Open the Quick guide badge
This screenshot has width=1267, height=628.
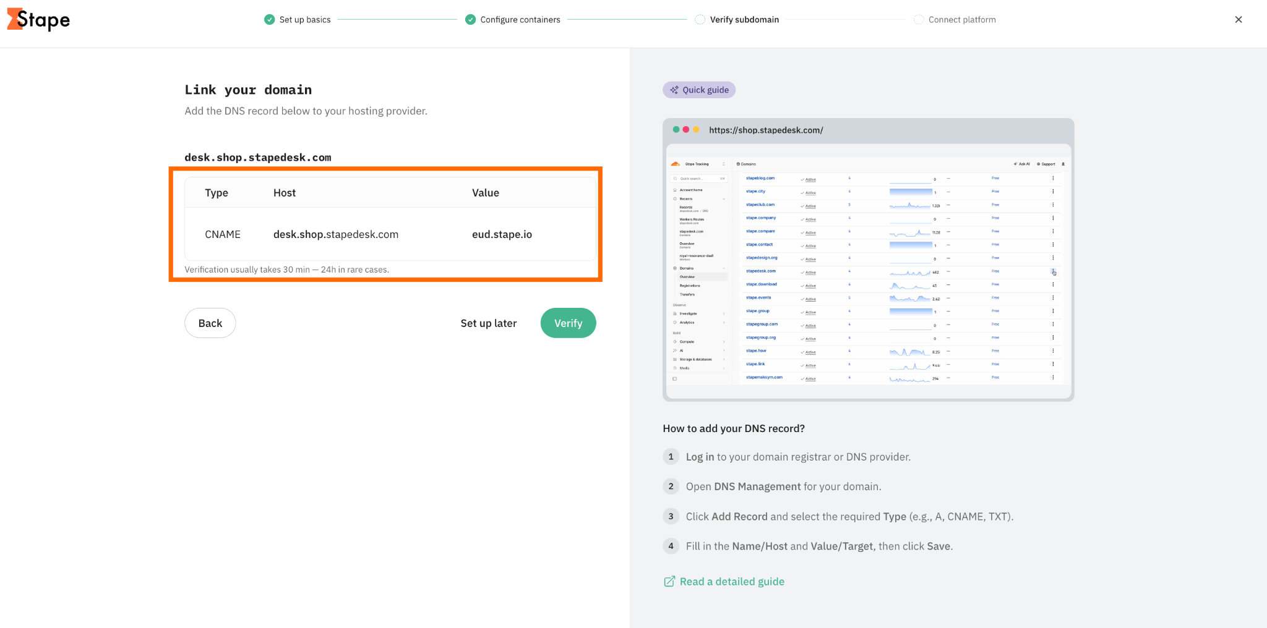click(699, 90)
